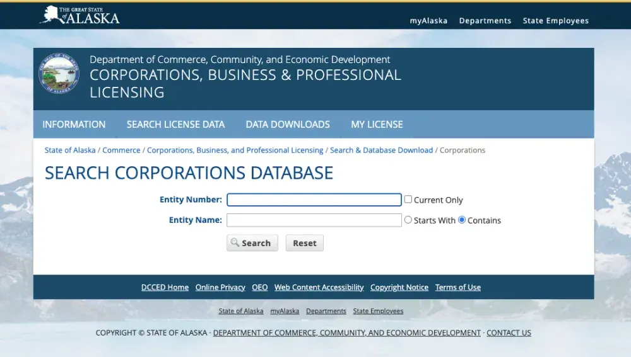Click the Contact Us footer link
631x357 pixels.
point(509,332)
